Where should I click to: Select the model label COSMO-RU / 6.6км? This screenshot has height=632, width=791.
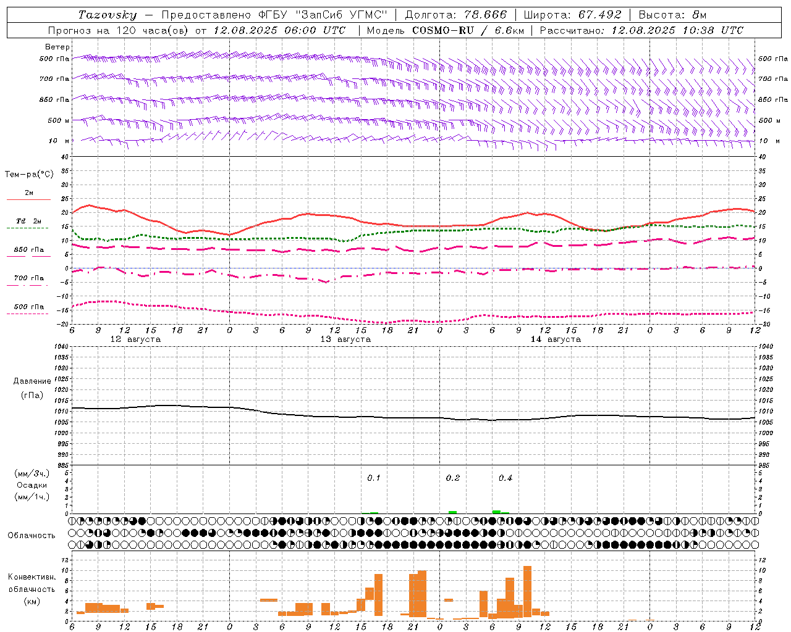pos(468,30)
